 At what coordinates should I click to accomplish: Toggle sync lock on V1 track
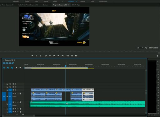click(13, 90)
